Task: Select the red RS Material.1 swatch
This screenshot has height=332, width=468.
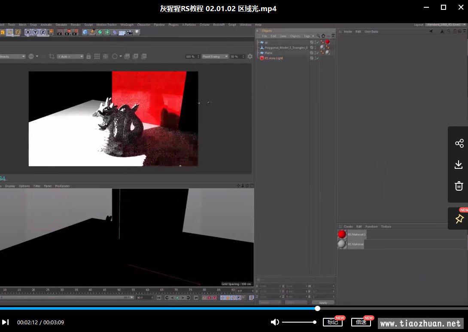Action: 342,234
